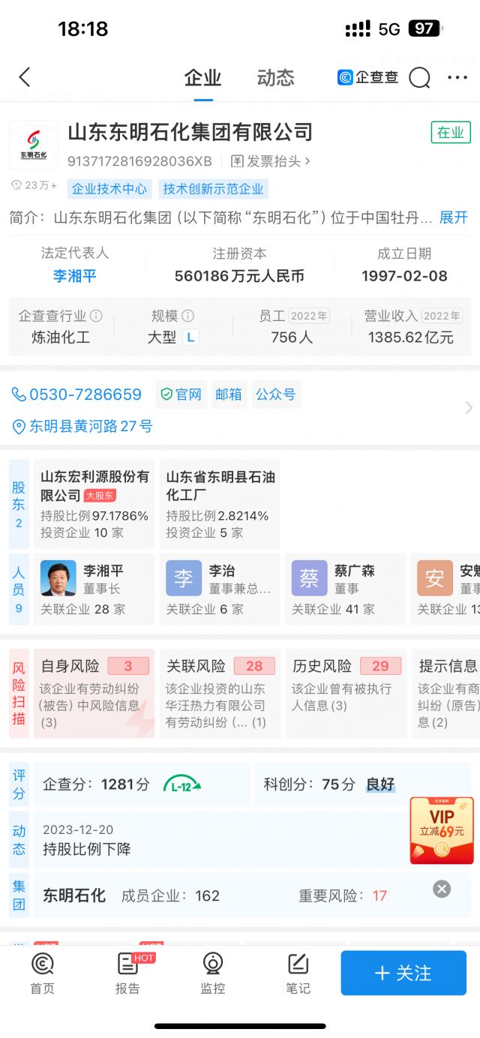Viewport: 480px width, 1038px height.
Task: Open shareholder 山东省东明县石油化工厂 card
Action: (x=220, y=504)
